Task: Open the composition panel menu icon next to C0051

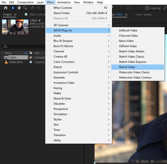Action: tap(126, 15)
